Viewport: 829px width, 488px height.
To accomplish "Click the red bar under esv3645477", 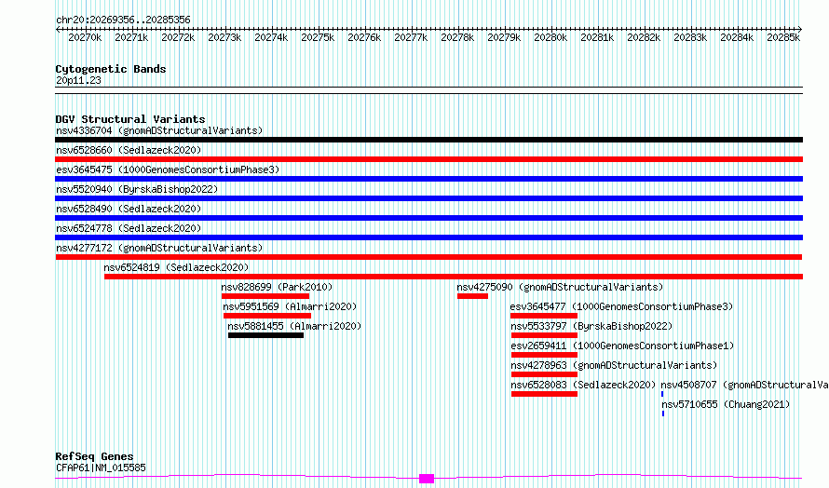I will pos(545,316).
